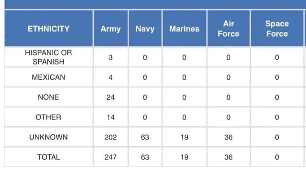Click Army value 4 in MEXICAN row
This screenshot has height=172, width=306.
(x=110, y=77)
